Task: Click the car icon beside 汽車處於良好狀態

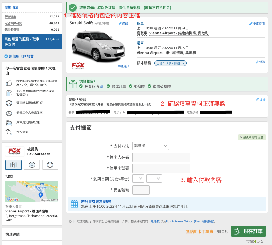Action: [9, 122]
